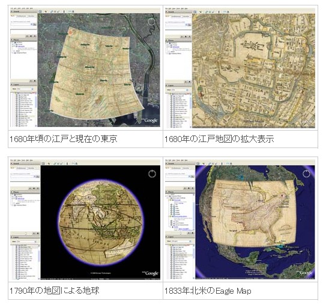Open the Layers View dropdown in the Eagle Map screenshot
Viewport: 326px width, 304px height.
pos(181,241)
